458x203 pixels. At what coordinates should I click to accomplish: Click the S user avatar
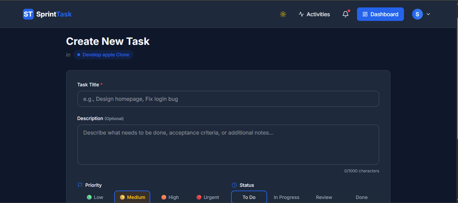(417, 14)
